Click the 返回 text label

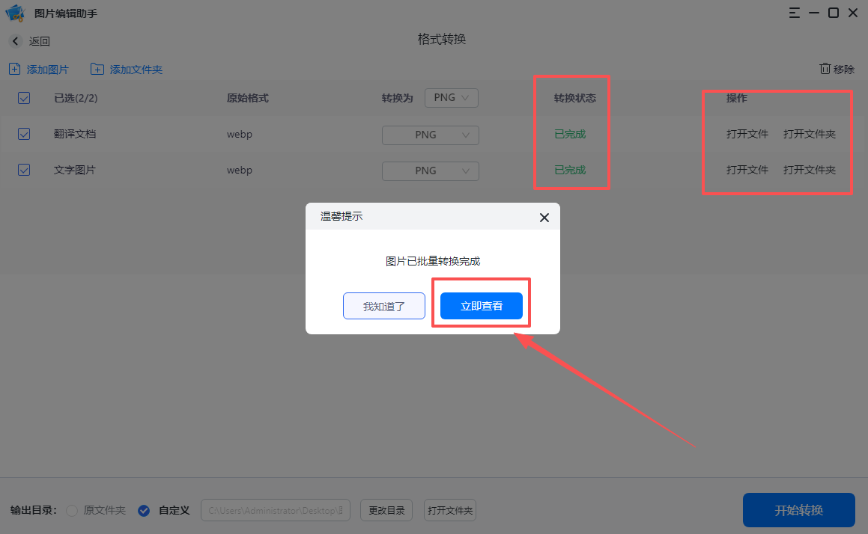tap(40, 41)
